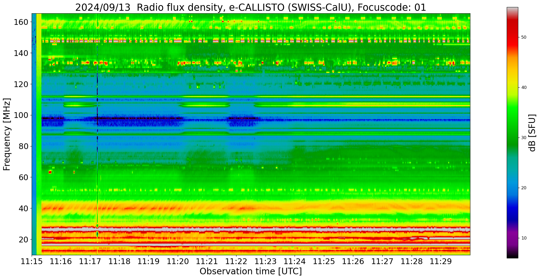Click the 11:15 time tick label
The width and height of the screenshot is (540, 279).
click(32, 261)
